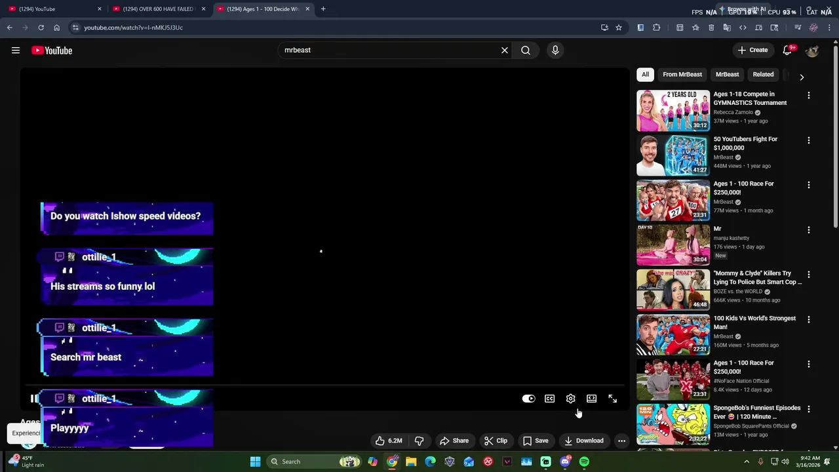This screenshot has width=839, height=472.
Task: Click the address bar URL
Action: click(134, 28)
